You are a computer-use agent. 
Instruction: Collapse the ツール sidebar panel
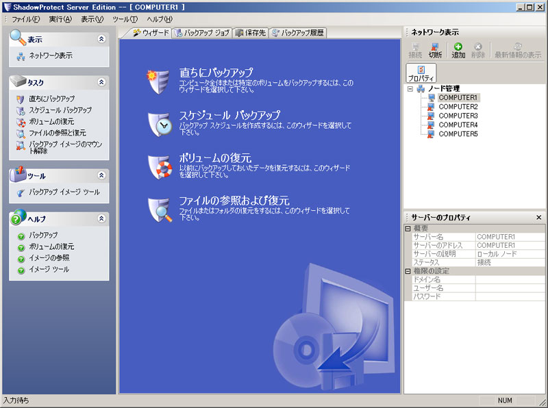101,175
